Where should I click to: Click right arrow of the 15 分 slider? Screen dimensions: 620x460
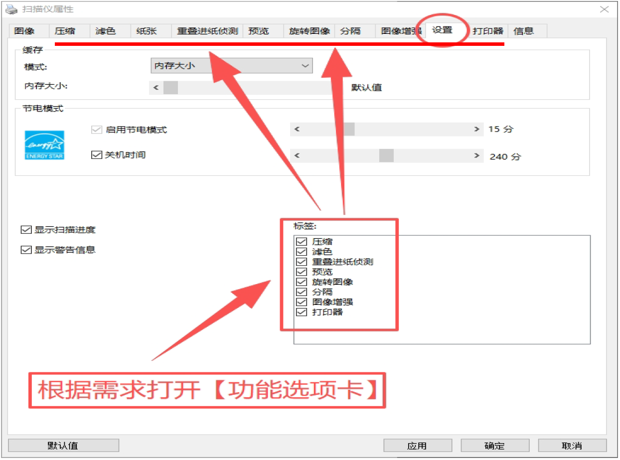point(477,129)
